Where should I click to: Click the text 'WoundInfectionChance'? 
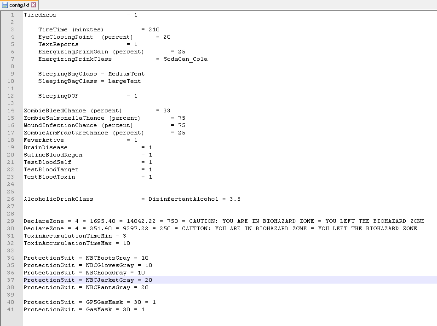(x=60, y=126)
